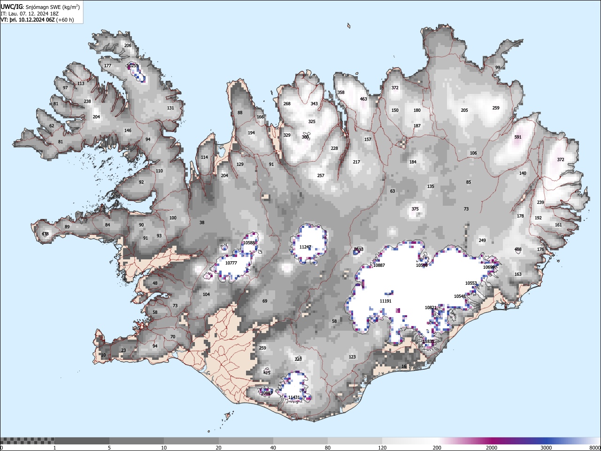The width and height of the screenshot is (601, 451).
Task: Click the map value '206' in the Westfjords
Action: 128,46
